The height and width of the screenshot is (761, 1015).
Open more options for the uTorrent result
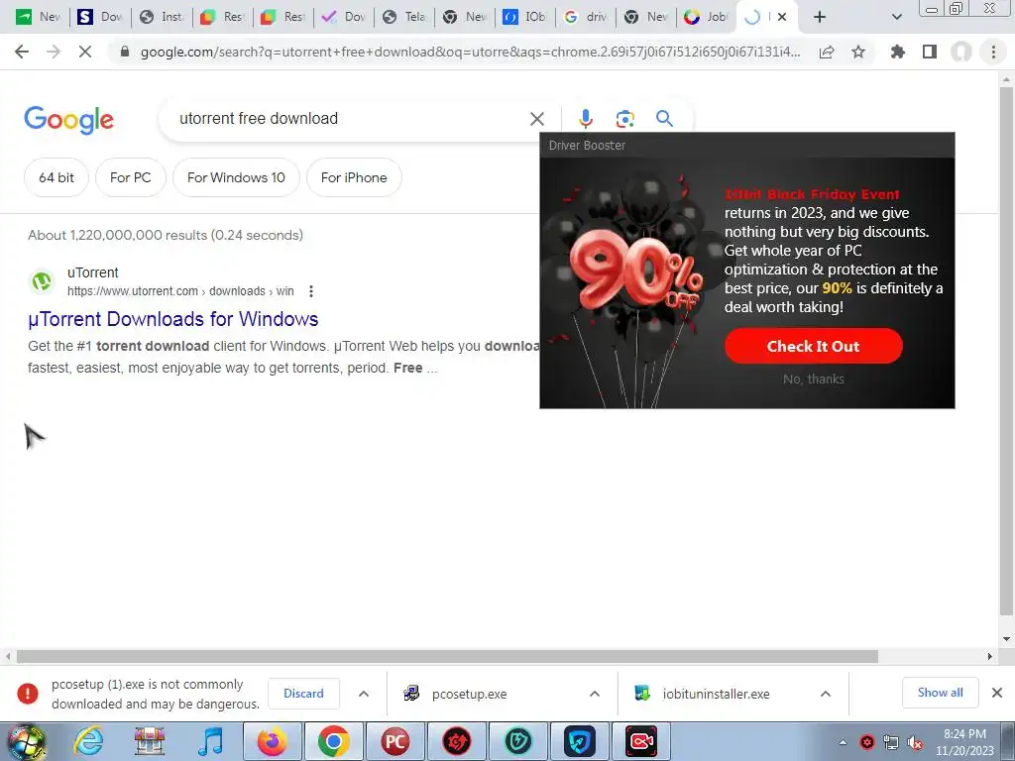[311, 291]
